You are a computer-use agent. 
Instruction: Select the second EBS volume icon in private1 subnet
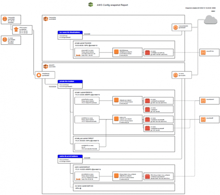coord(147,110)
